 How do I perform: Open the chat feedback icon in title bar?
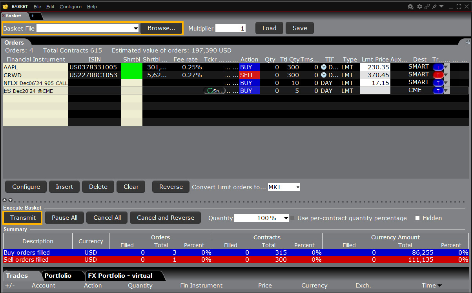point(411,7)
